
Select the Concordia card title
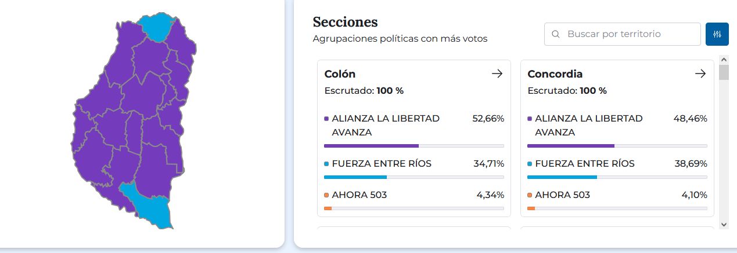(x=555, y=74)
